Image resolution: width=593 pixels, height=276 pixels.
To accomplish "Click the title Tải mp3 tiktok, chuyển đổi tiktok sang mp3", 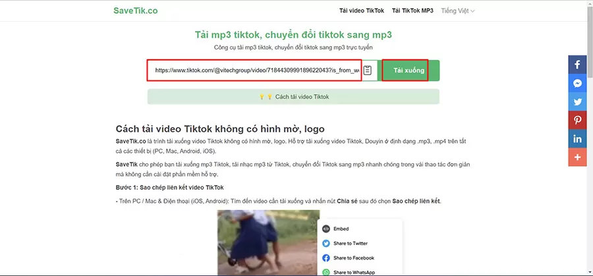I will [293, 35].
